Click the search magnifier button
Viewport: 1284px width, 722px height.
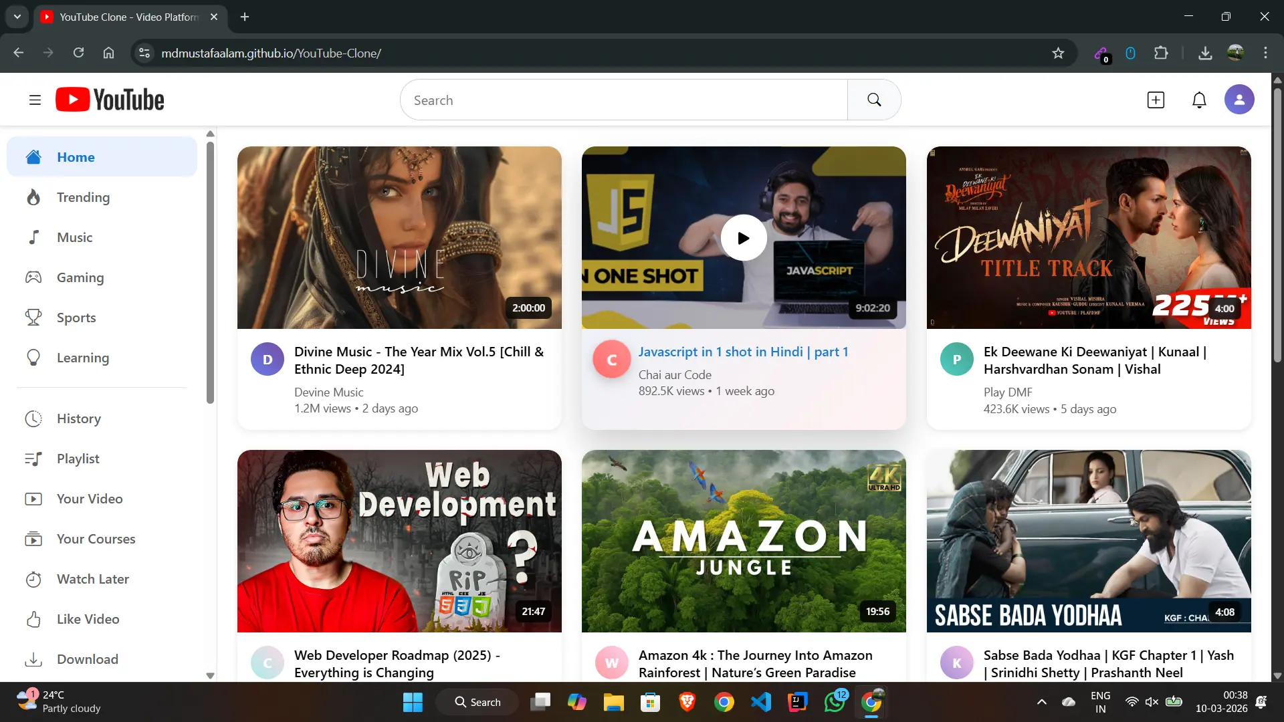pos(874,99)
